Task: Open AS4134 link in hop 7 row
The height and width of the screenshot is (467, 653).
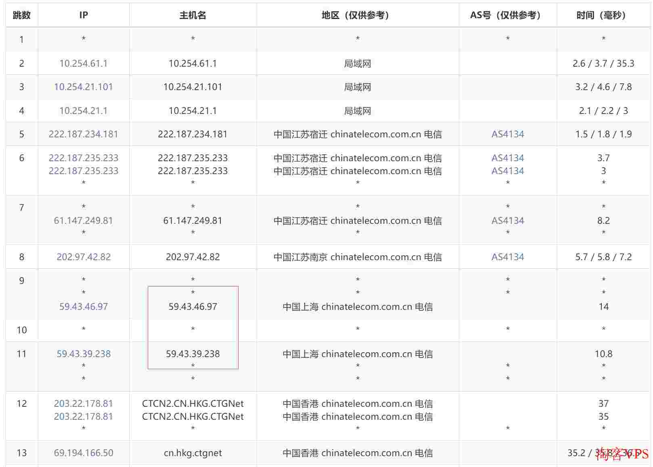Action: (x=508, y=221)
